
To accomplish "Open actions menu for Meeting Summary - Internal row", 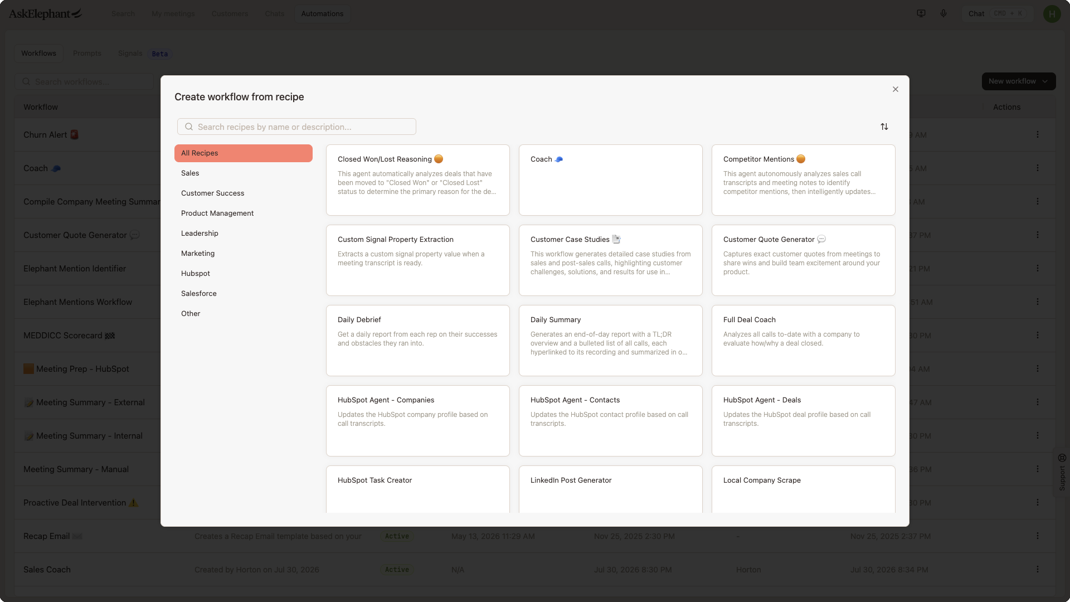I will pyautogui.click(x=1038, y=435).
